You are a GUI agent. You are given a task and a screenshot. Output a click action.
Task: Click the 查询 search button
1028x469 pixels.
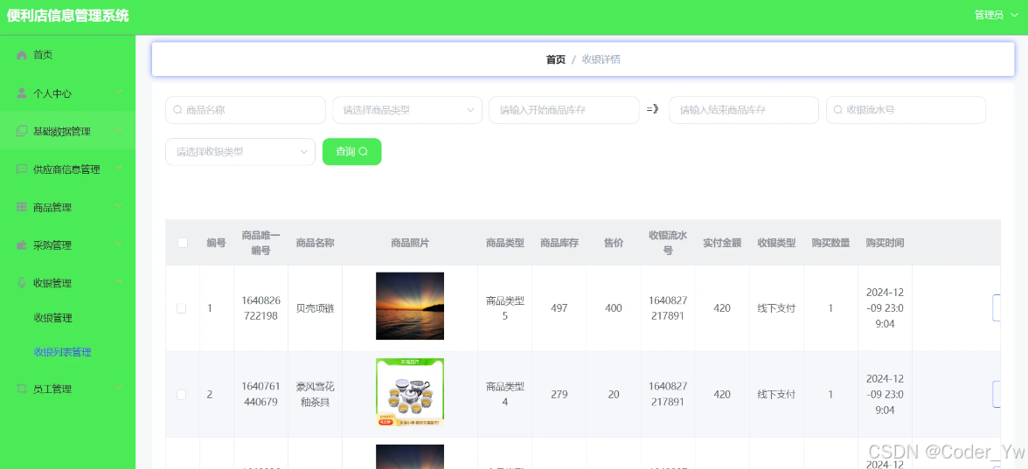point(352,151)
